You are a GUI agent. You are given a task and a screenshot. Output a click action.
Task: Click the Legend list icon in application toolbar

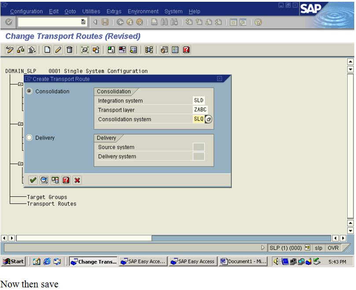point(175,50)
